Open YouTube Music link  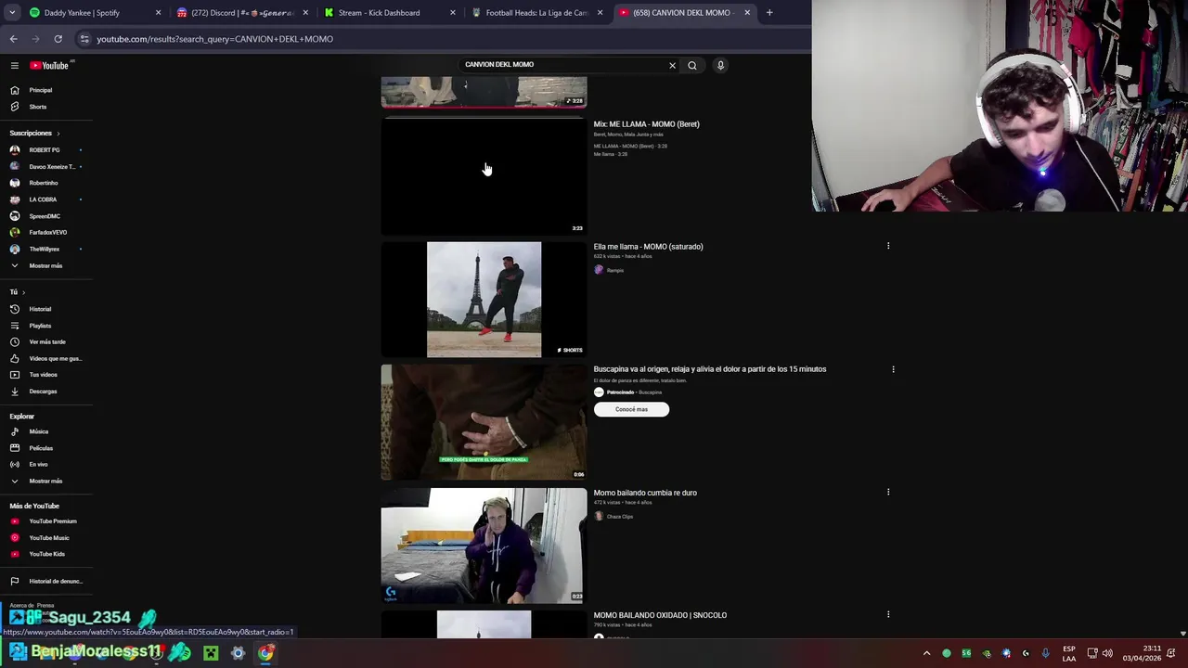coord(48,538)
